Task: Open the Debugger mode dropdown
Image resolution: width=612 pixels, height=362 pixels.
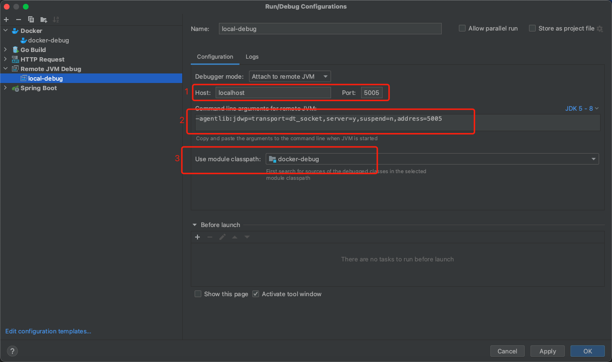Action: pos(290,76)
